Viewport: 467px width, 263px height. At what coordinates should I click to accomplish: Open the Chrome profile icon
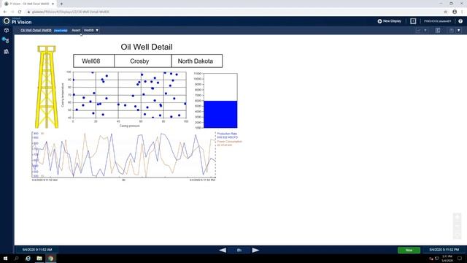(455, 12)
